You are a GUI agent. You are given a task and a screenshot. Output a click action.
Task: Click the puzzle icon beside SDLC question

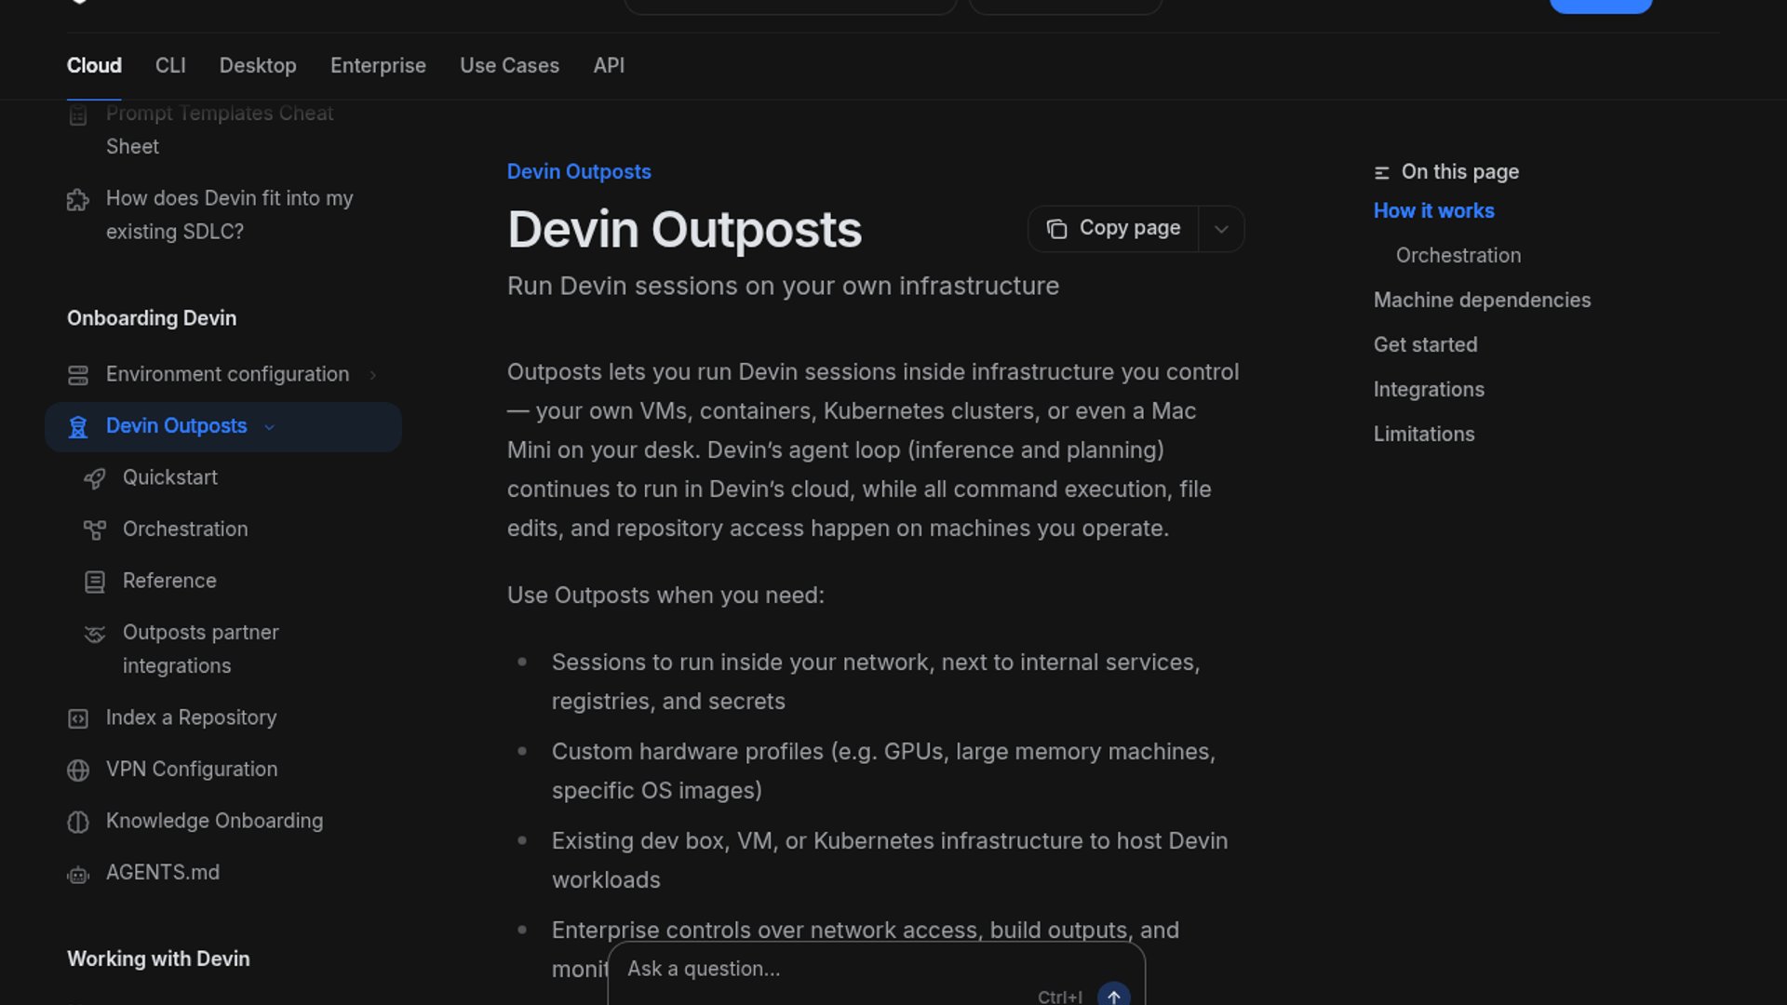pos(78,200)
